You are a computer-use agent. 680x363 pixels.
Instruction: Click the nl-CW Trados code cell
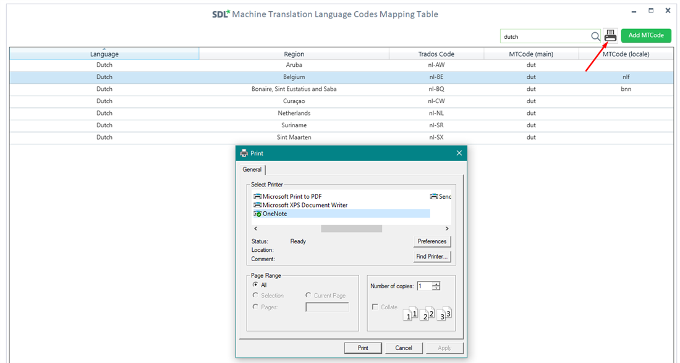point(436,101)
